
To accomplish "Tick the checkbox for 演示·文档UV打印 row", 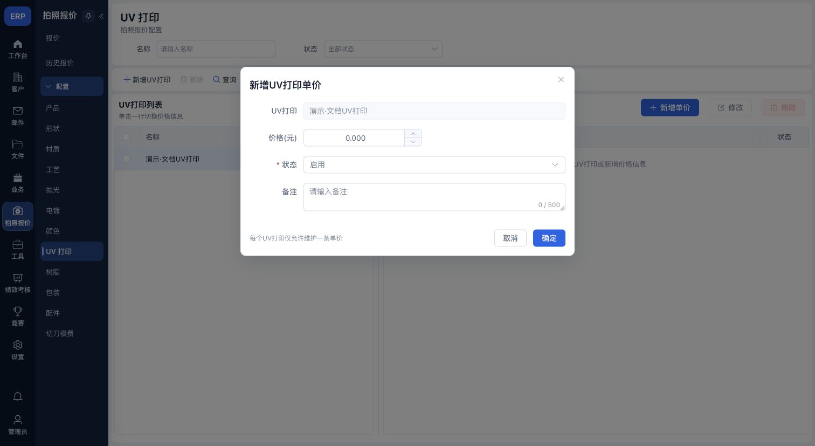I will 126,159.
